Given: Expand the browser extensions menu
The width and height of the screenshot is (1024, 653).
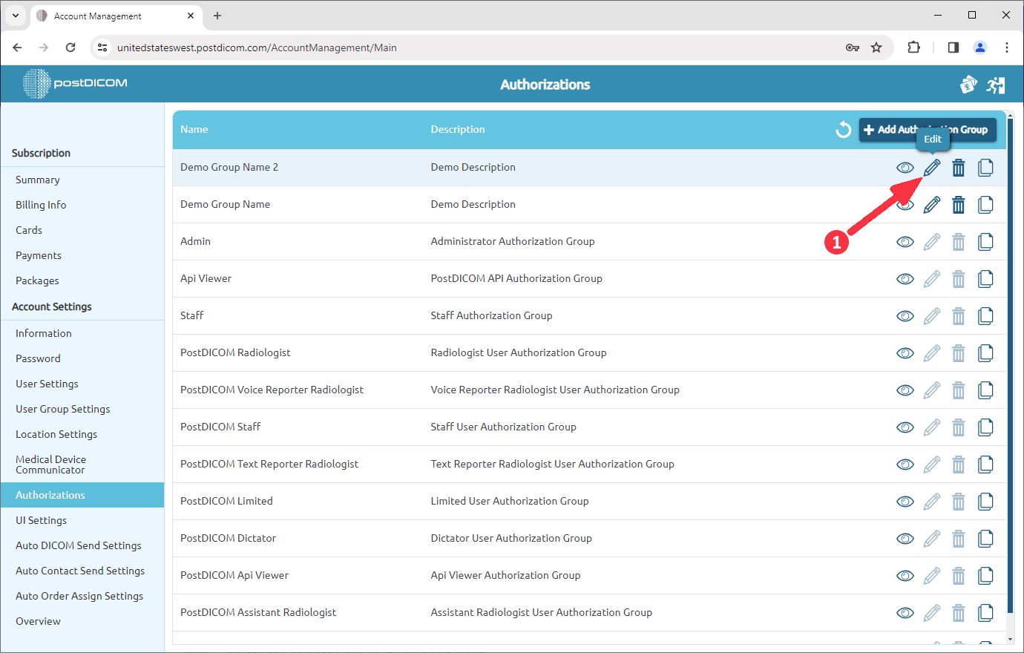Looking at the screenshot, I should point(913,47).
